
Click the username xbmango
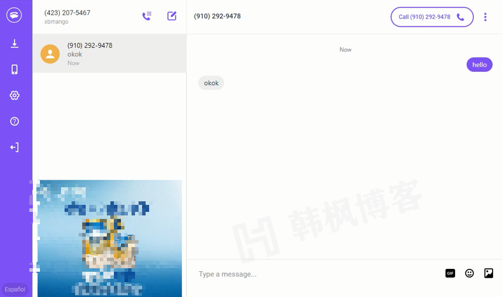pyautogui.click(x=56, y=22)
